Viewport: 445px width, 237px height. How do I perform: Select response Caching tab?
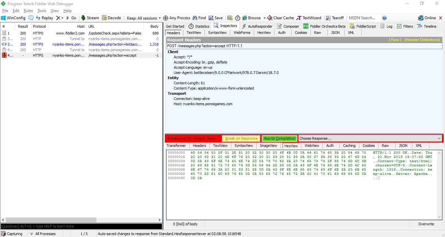(x=349, y=146)
